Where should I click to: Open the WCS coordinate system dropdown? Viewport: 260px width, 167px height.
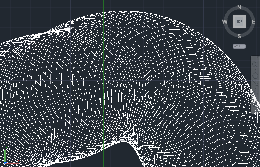pos(239,47)
